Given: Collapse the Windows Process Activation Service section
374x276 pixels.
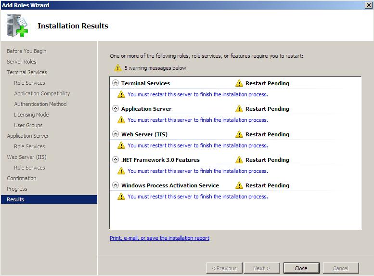Looking at the screenshot, I should click(x=116, y=185).
